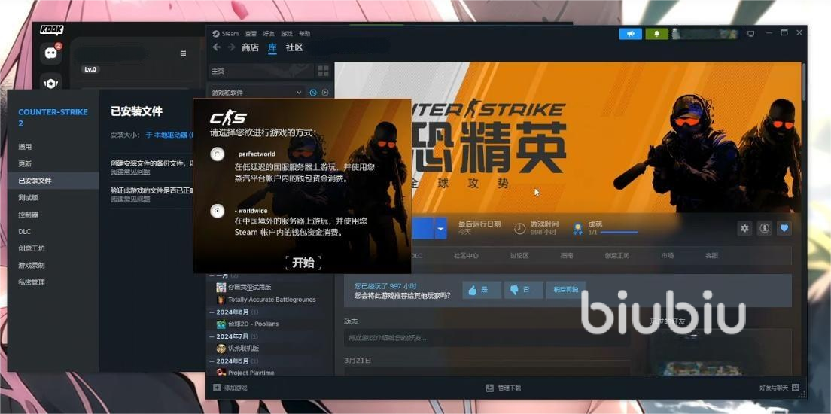Switch library to grid view icon
831x414 pixels.
(323, 71)
